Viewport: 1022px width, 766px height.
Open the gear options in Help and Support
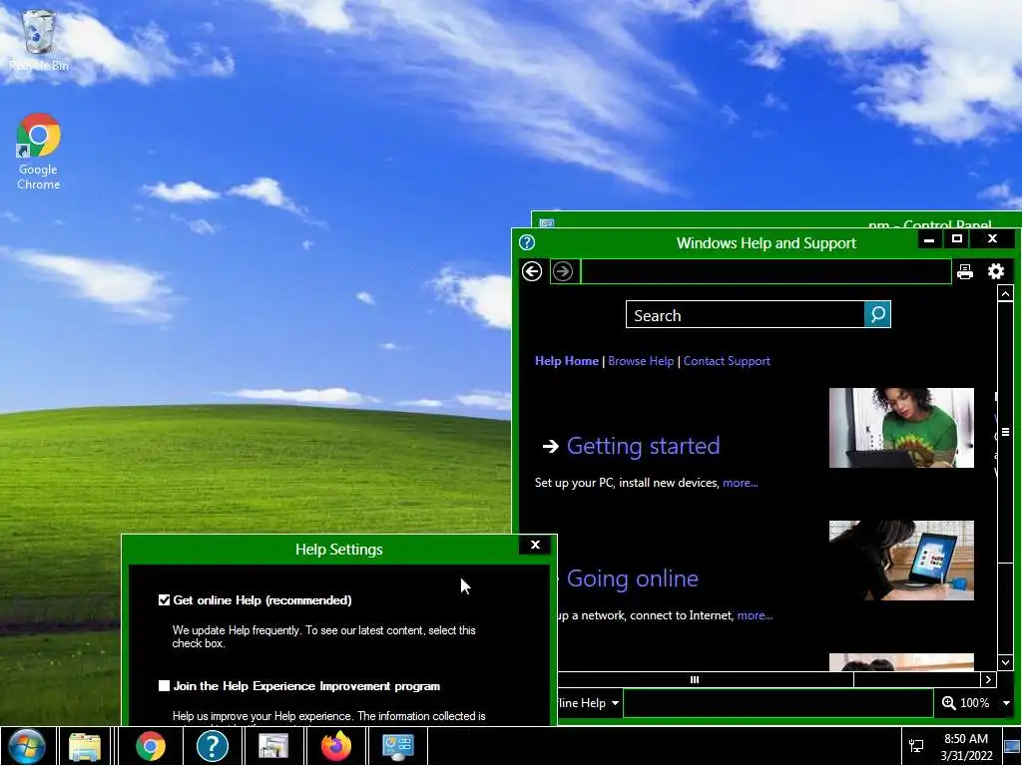(996, 271)
